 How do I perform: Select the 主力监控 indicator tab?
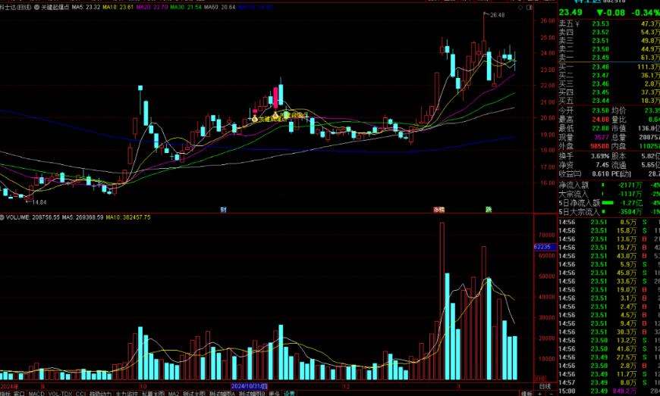click(127, 394)
